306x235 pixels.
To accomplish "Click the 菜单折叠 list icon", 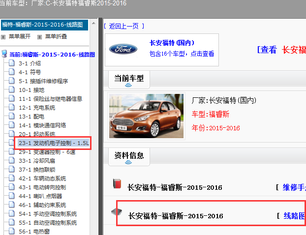I will coord(40,37).
